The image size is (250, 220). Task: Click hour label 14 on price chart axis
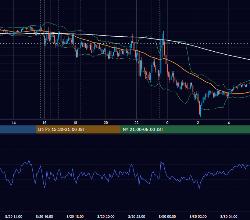pyautogui.click(x=14, y=123)
